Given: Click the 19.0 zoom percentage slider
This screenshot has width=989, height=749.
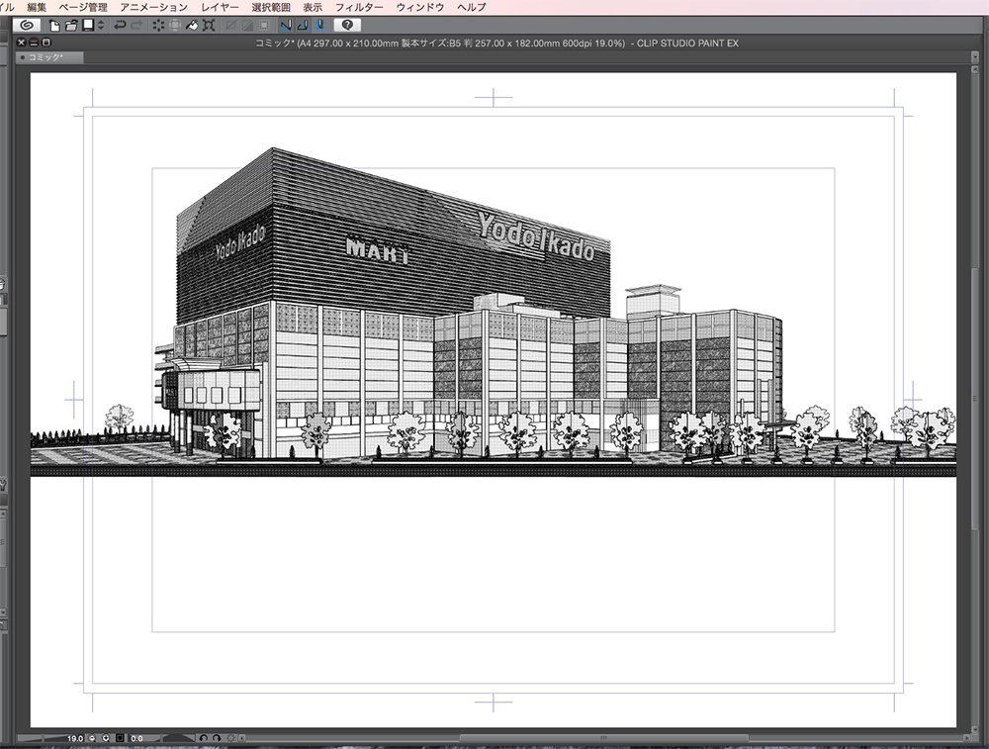Looking at the screenshot, I should (50, 738).
